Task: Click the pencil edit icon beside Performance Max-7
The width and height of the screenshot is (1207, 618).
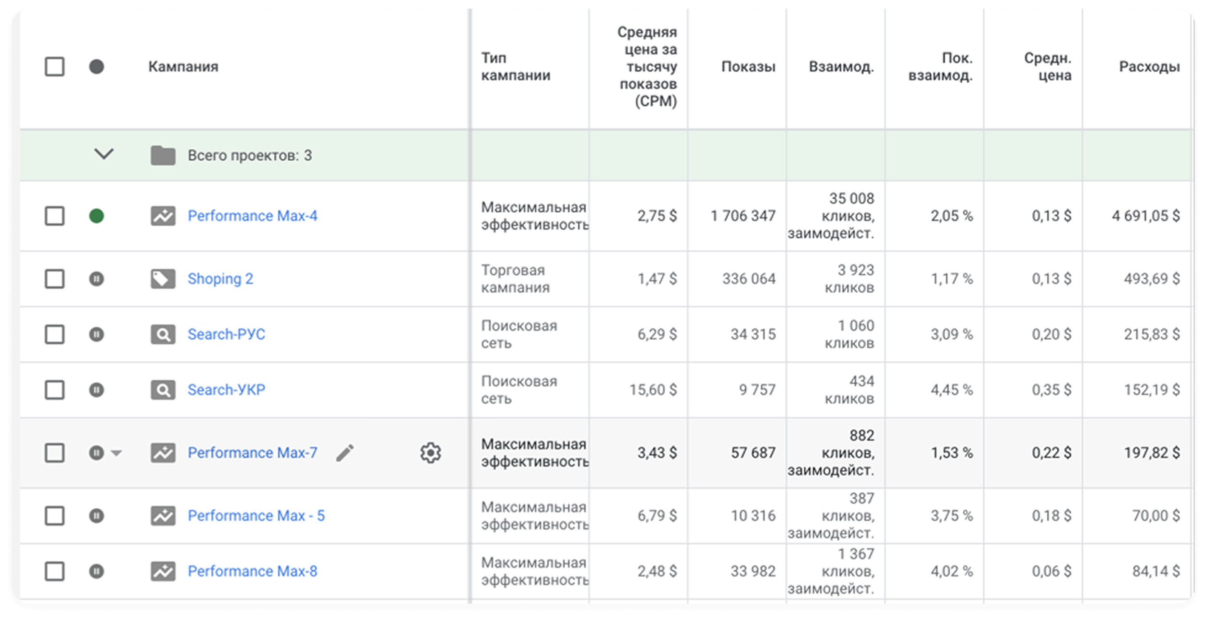Action: point(345,453)
